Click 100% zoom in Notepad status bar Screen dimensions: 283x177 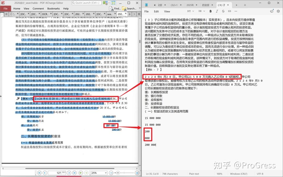[219, 174]
